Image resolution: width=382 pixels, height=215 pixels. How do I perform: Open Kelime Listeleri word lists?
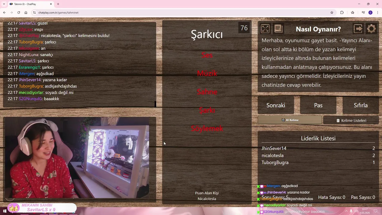pos(351,120)
